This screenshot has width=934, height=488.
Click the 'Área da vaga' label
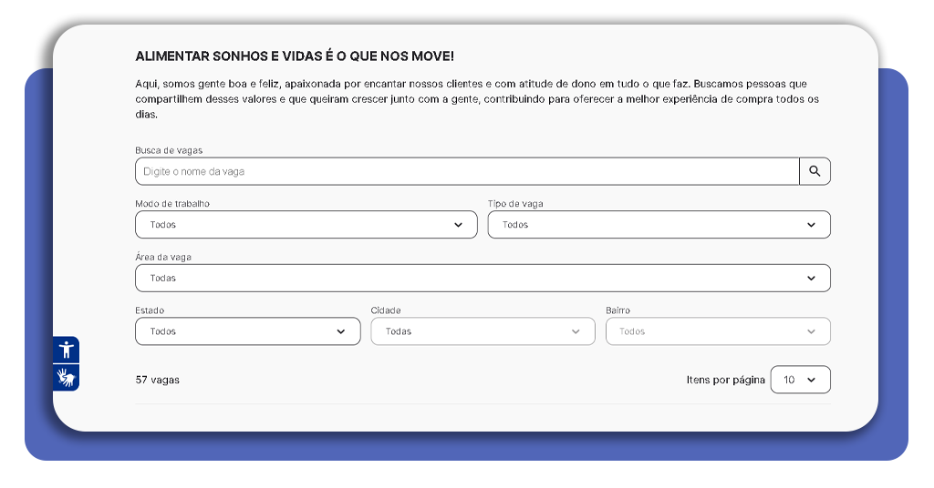pos(163,258)
